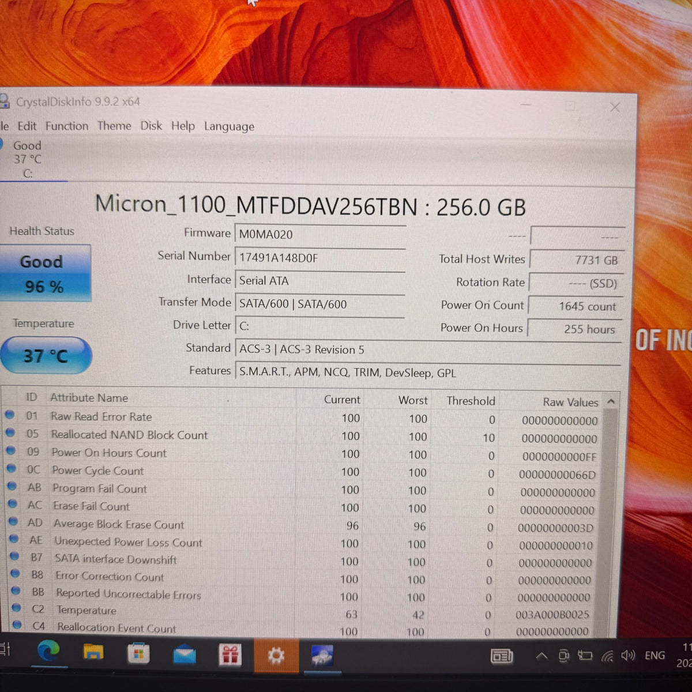Select the Error Correction Count row
692x692 pixels.
pyautogui.click(x=303, y=578)
